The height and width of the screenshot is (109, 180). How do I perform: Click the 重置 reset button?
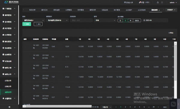click(x=38, y=24)
